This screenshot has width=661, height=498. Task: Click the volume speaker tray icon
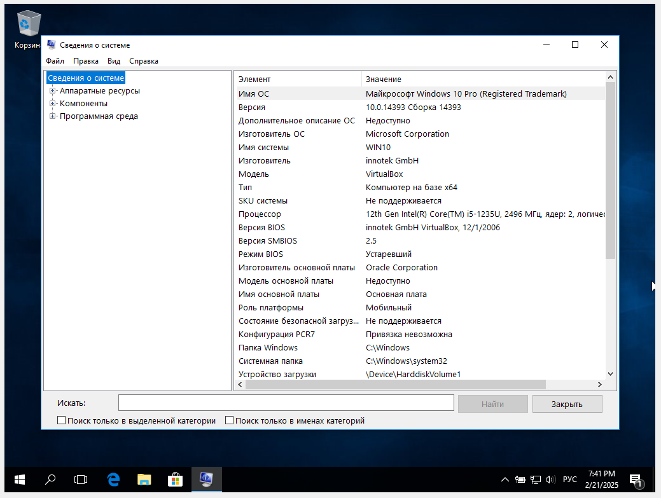pyautogui.click(x=550, y=480)
